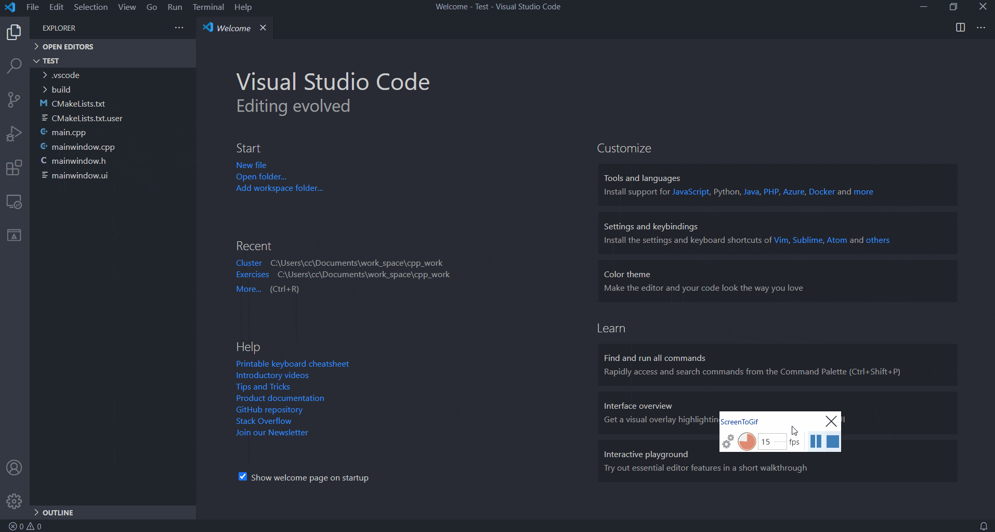Expand the build folder
Viewport: 995px width, 532px height.
click(113, 89)
